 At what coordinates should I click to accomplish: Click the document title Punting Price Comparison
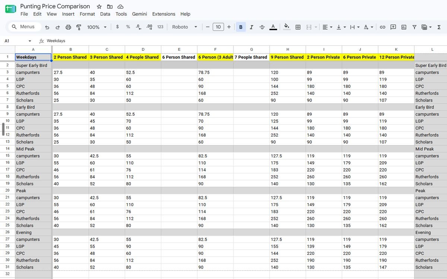point(55,6)
